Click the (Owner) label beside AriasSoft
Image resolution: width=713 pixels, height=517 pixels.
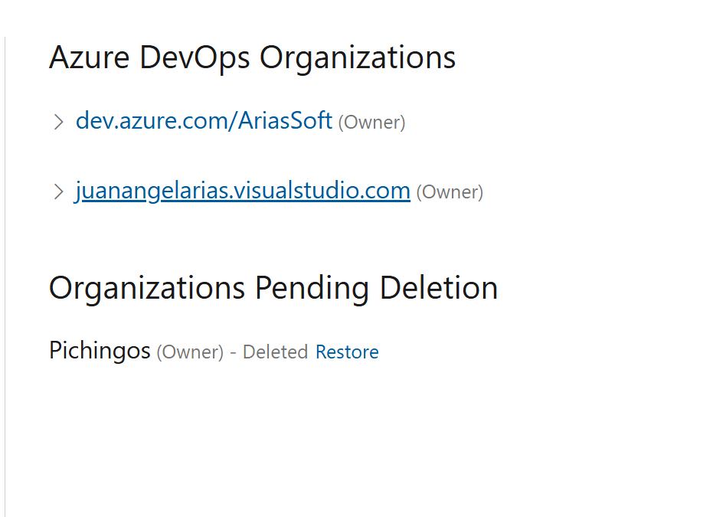point(371,123)
